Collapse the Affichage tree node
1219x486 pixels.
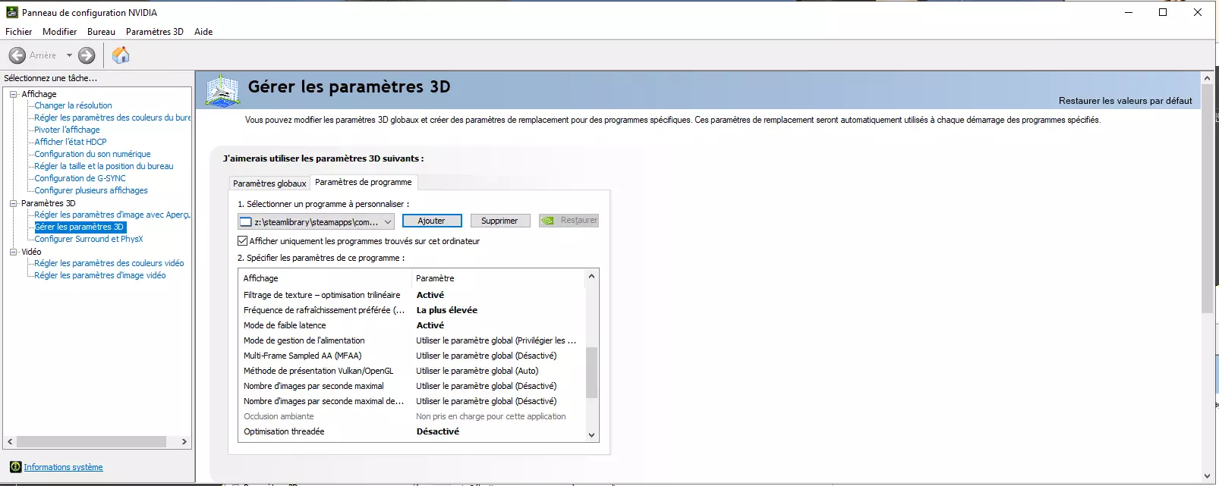click(13, 94)
